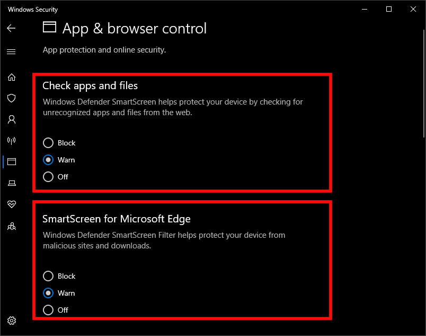Select App & browser control sidebar icon
The width and height of the screenshot is (426, 336).
[11, 162]
